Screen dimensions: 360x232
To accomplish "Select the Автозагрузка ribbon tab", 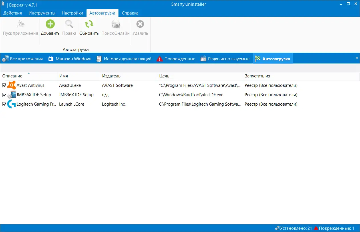I will [102, 13].
